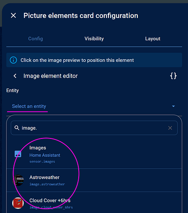Viewport: 188px width, 213px height.
Task: Expand the Select an entity dropdown arrow
Action: point(173,106)
